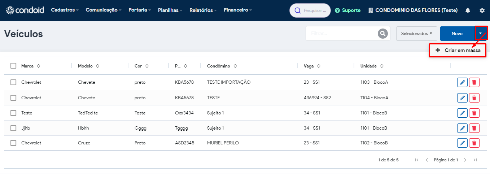Check the Cruze row checkbox
This screenshot has height=174, width=490.
(x=13, y=143)
